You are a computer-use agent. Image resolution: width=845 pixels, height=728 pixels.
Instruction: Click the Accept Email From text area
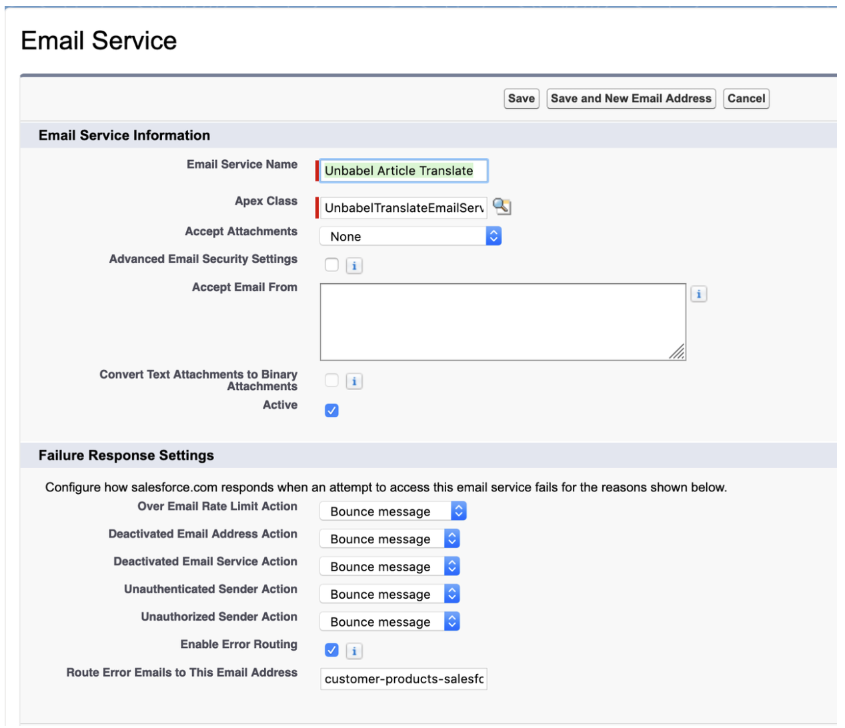tap(503, 322)
